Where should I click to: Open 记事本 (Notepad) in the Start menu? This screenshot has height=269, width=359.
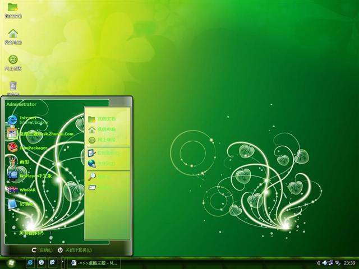click(21, 204)
